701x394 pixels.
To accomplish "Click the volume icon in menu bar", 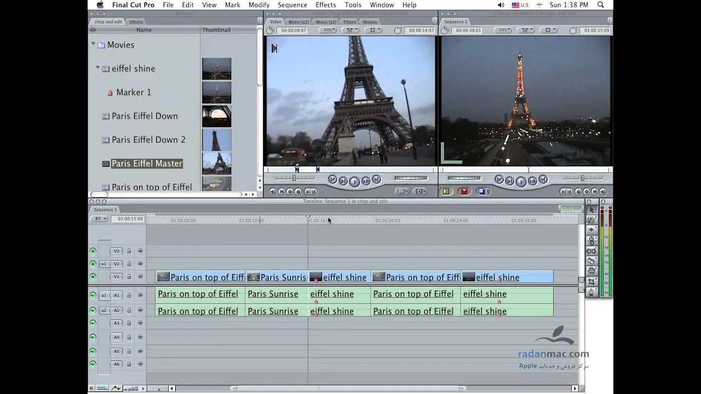I will pos(501,5).
